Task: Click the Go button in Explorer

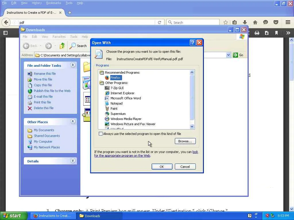Action: pos(238,55)
